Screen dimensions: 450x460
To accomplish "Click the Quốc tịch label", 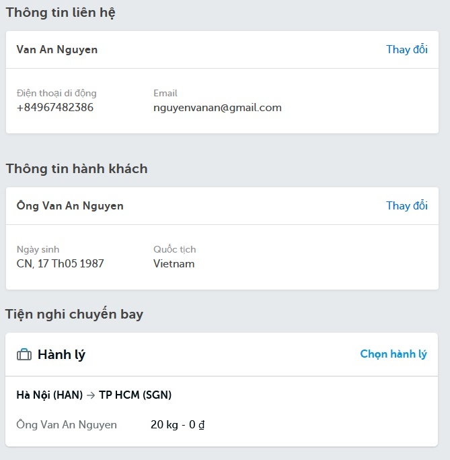I will pyautogui.click(x=174, y=249).
